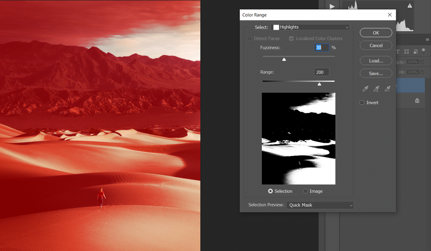Viewport: 431px width, 251px height.
Task: Click the Cancel button
Action: (x=376, y=45)
